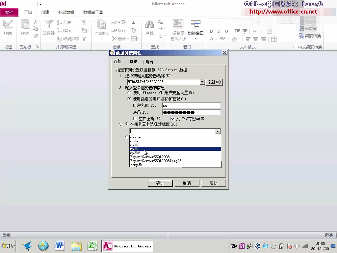Toggle the blank password checkbox
This screenshot has width=337, height=253.
pyautogui.click(x=135, y=119)
